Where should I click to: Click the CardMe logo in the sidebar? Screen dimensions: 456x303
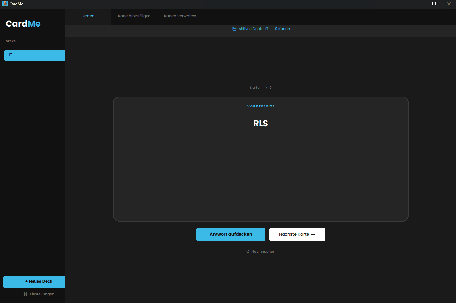tap(23, 24)
